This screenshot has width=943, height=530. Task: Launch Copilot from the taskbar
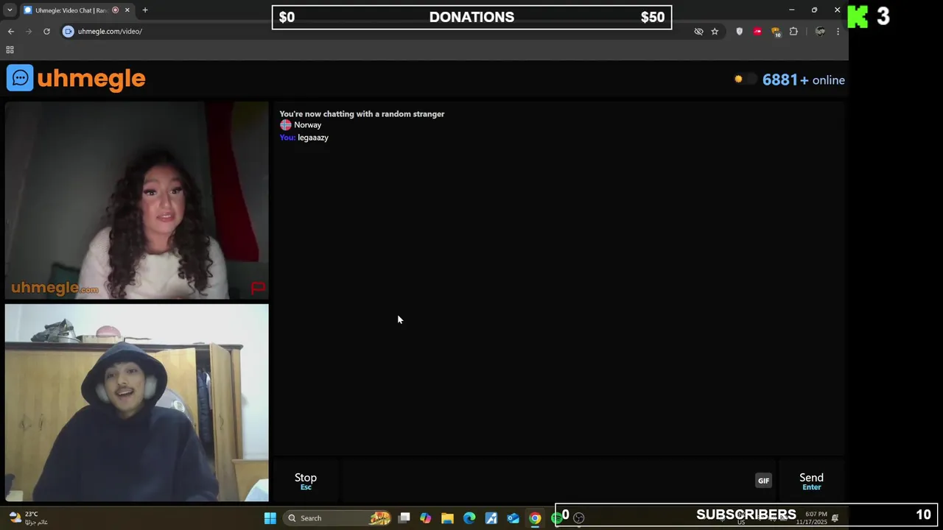point(425,518)
